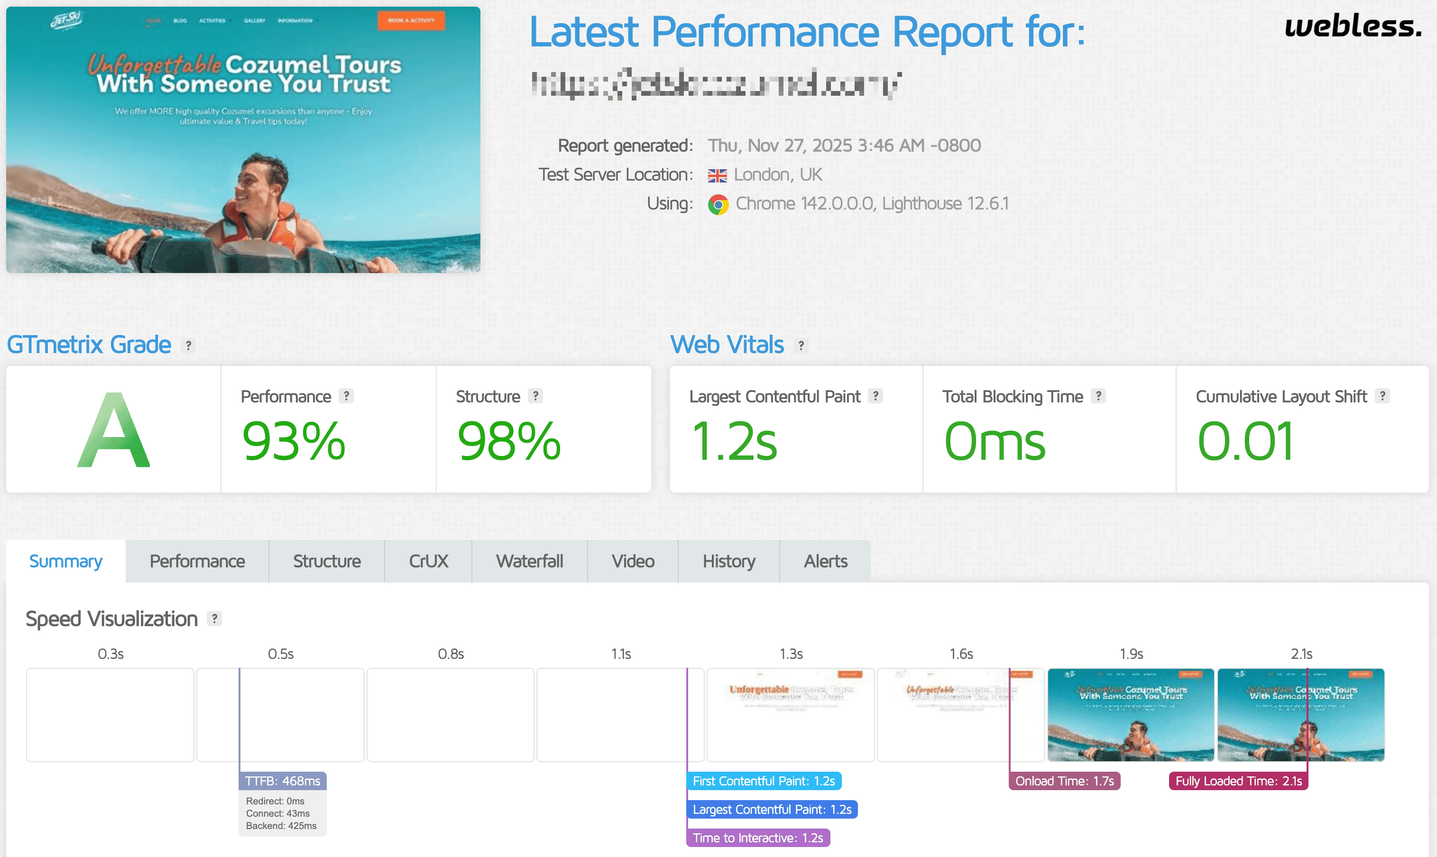Click Speed Visualization help question mark
This screenshot has height=857, width=1437.
coord(214,619)
